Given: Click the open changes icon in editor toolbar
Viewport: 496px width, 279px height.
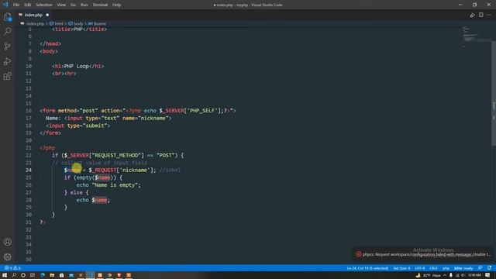Looking at the screenshot, I should click(472, 15).
